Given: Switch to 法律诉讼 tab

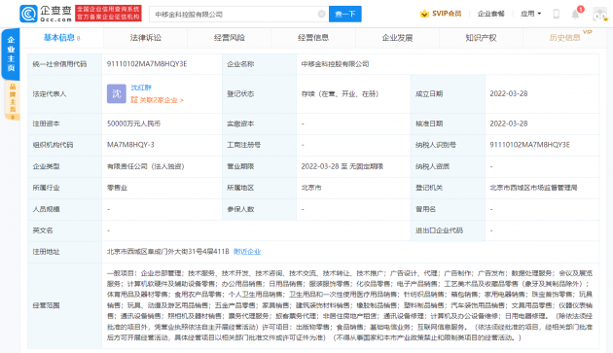Looking at the screenshot, I should [145, 38].
